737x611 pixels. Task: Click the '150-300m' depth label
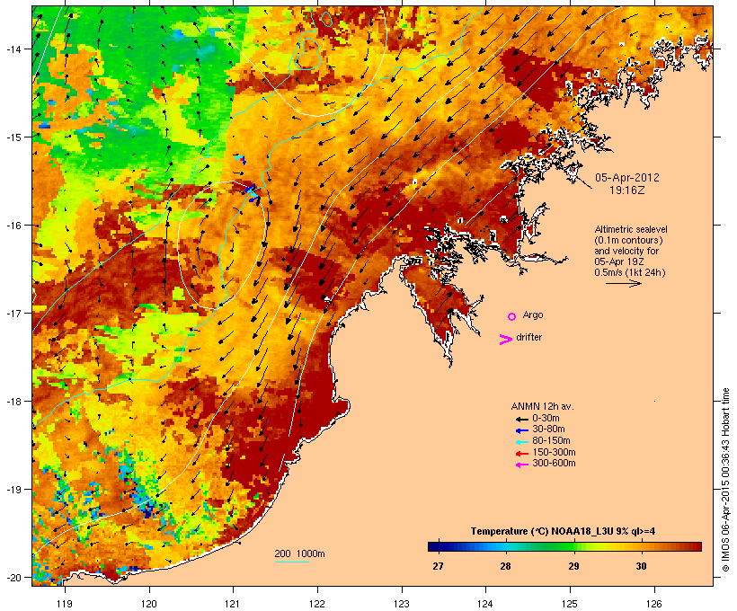[554, 452]
